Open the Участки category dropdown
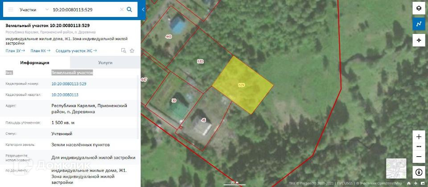Screen dimensions: 428x187 tap(34, 9)
